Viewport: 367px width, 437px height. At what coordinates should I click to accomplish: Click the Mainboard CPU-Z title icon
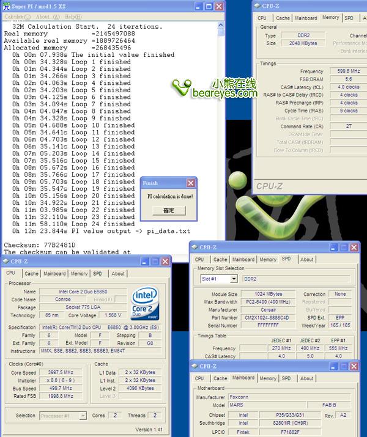click(x=195, y=366)
